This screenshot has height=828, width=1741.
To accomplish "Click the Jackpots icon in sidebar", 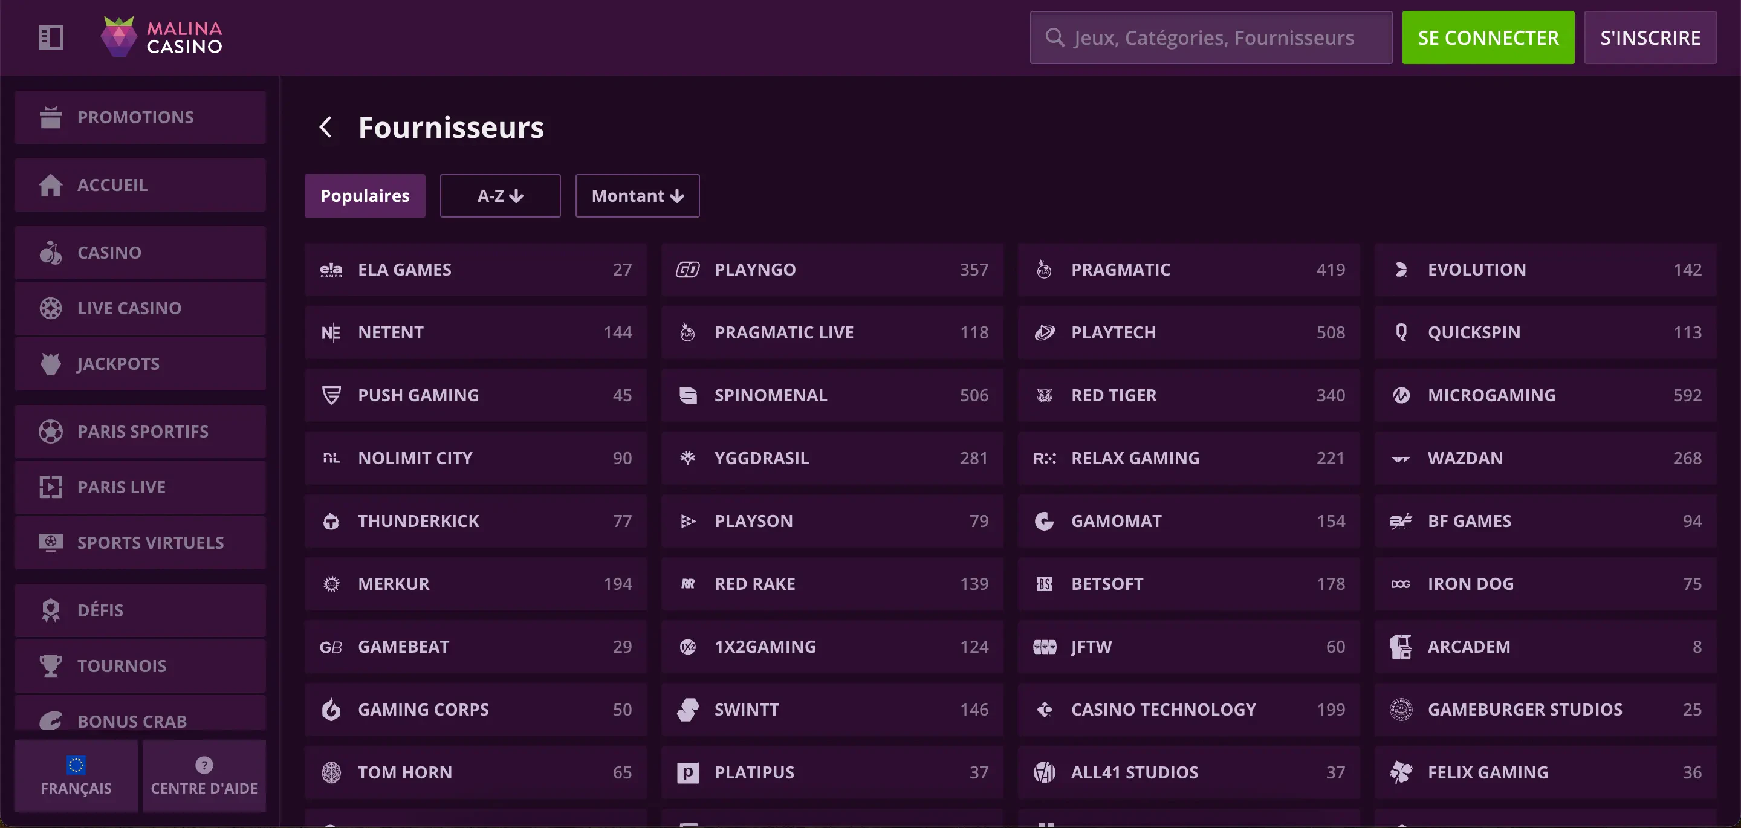I will click(51, 364).
